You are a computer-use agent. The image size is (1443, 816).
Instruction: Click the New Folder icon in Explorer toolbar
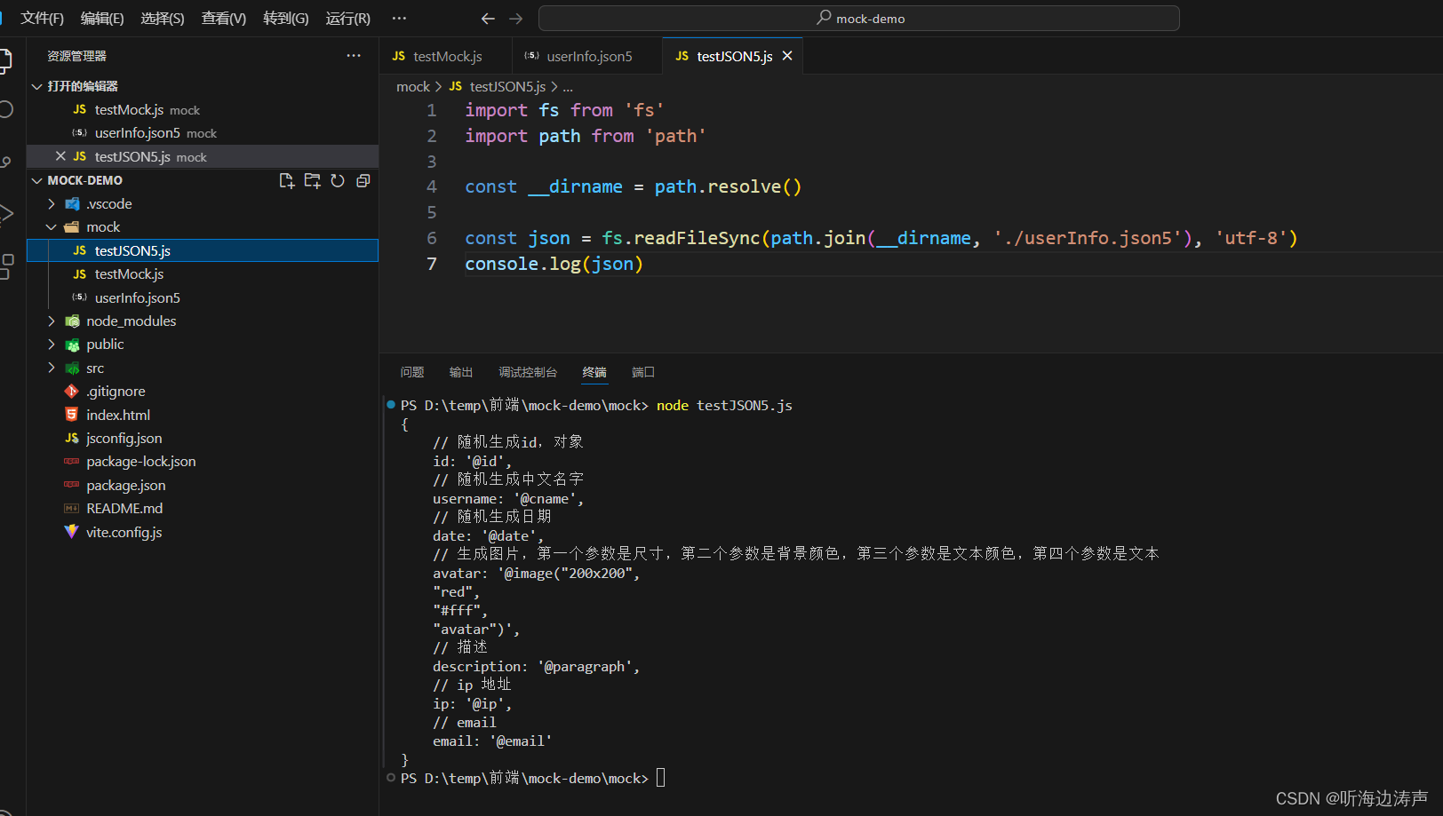312,180
